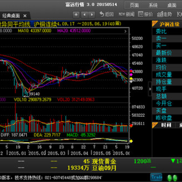Click the 50200 price axis label
The width and height of the screenshot is (182, 182).
pos(137,38)
